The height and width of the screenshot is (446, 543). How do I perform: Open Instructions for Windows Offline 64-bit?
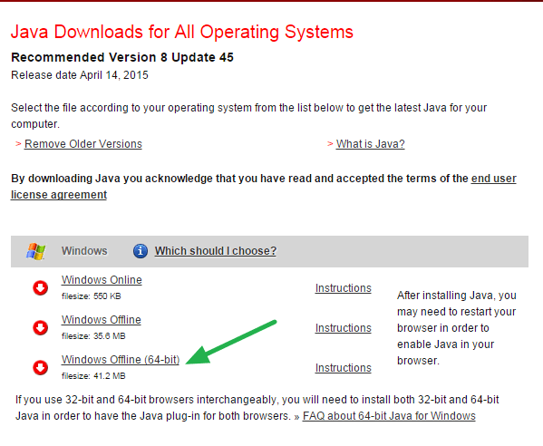click(344, 368)
